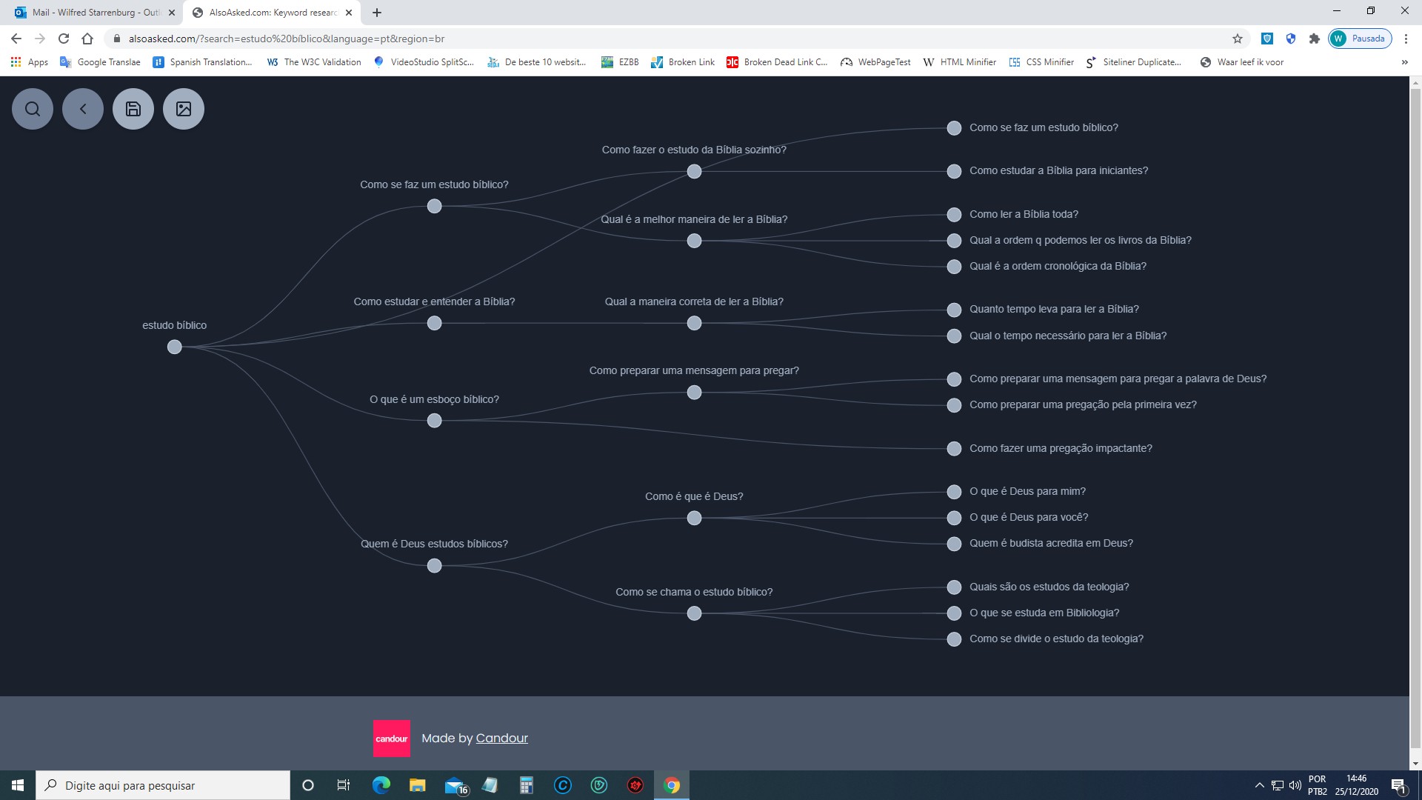
Task: Click the volume speaker tray icon
Action: click(1295, 785)
